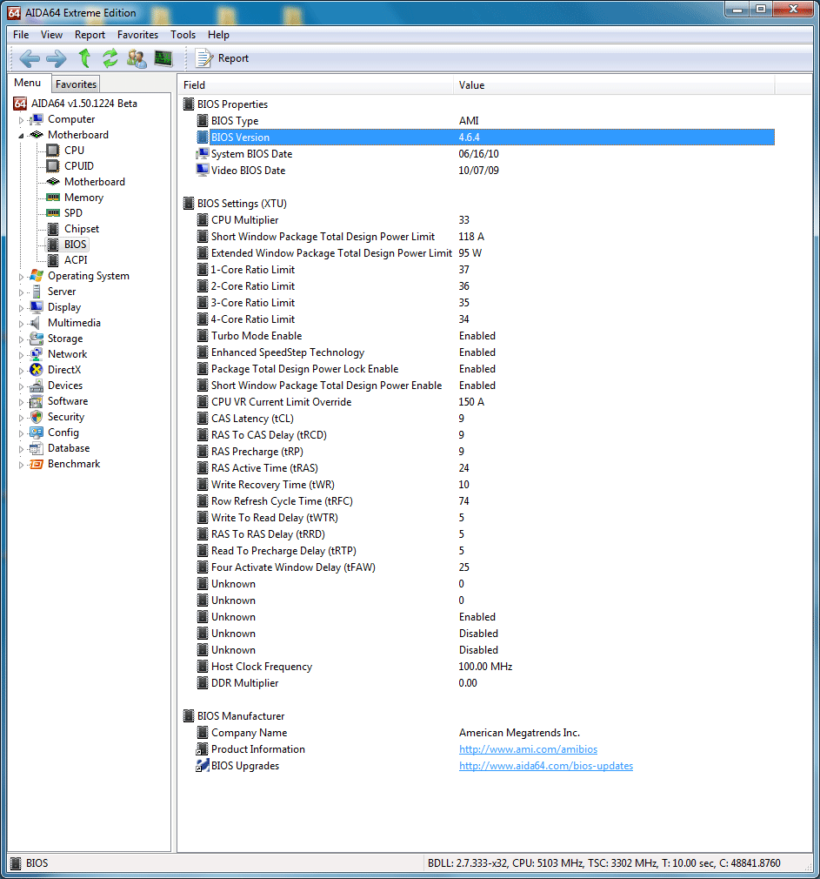Select the CPU Multiplier row

pyautogui.click(x=485, y=220)
